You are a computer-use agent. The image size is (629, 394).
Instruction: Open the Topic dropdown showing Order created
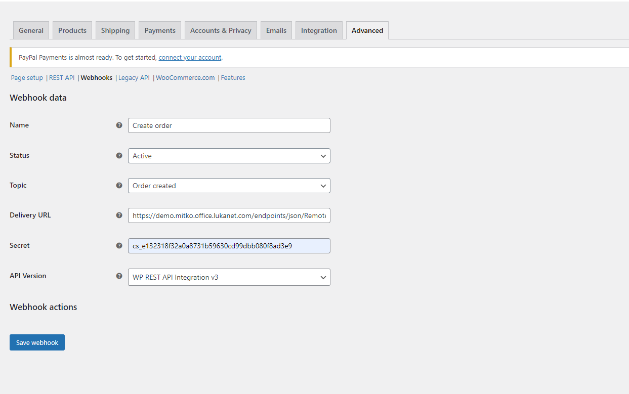click(229, 186)
